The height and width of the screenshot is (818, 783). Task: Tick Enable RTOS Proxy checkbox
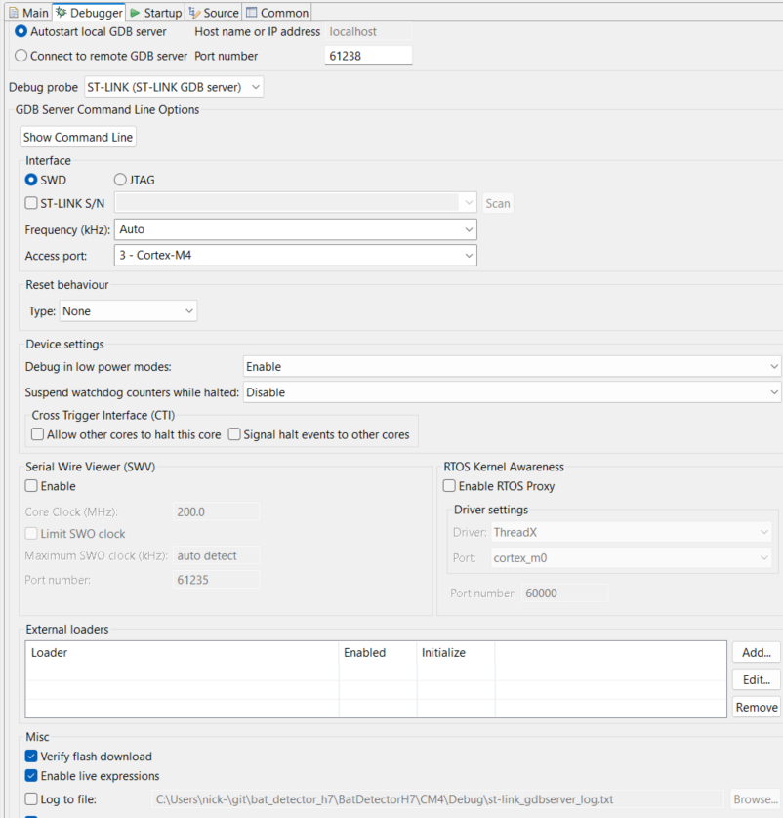pyautogui.click(x=449, y=486)
